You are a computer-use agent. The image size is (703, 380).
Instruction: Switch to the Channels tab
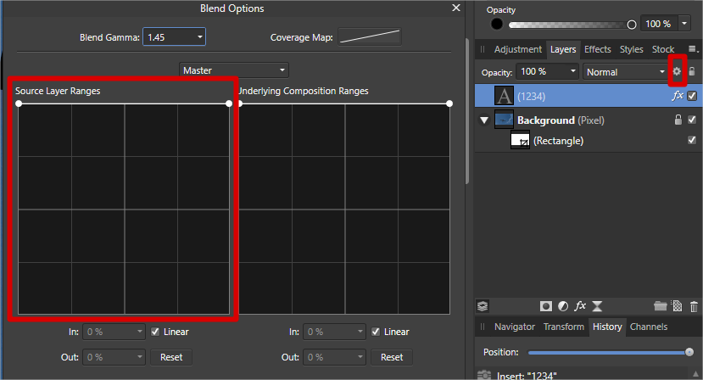(648, 327)
